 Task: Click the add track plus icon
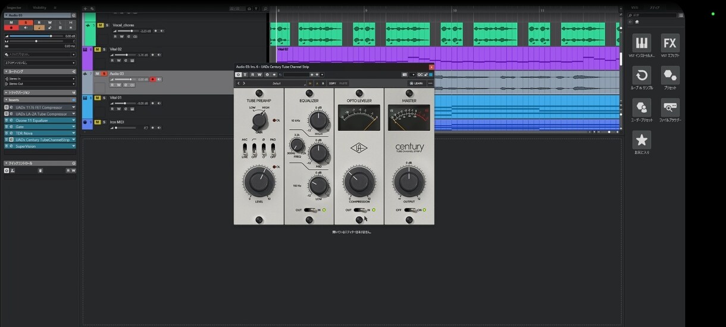point(85,8)
